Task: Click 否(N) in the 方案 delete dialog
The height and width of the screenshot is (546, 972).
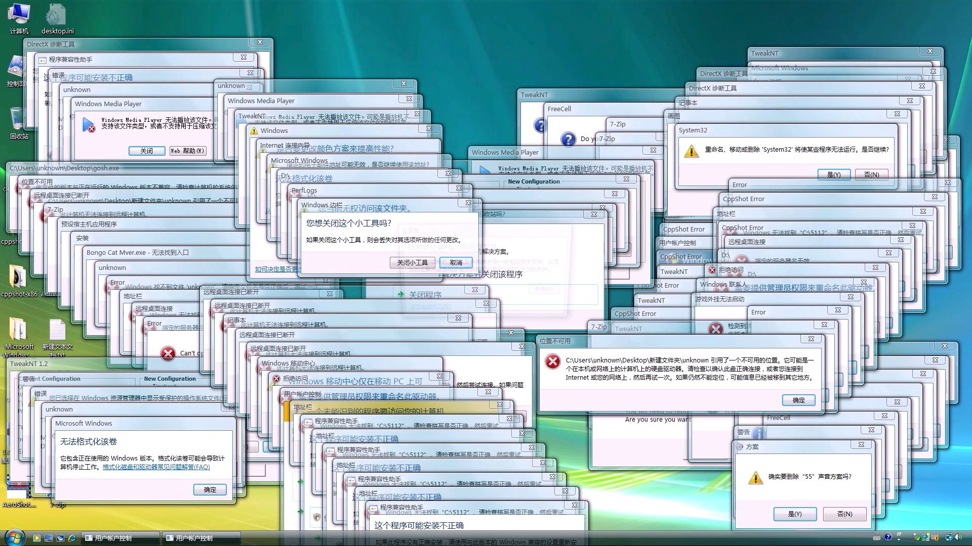Action: (844, 514)
